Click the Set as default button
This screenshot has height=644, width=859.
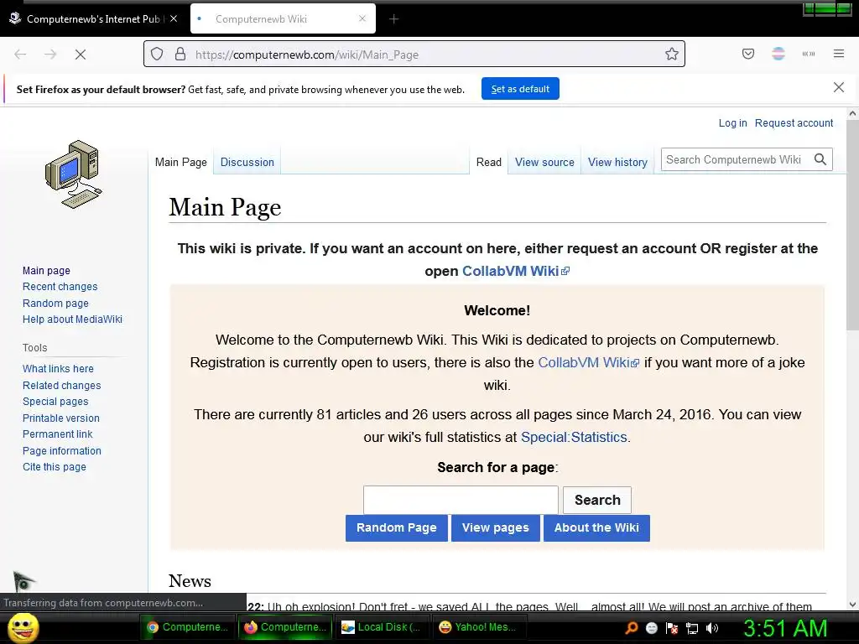click(520, 89)
